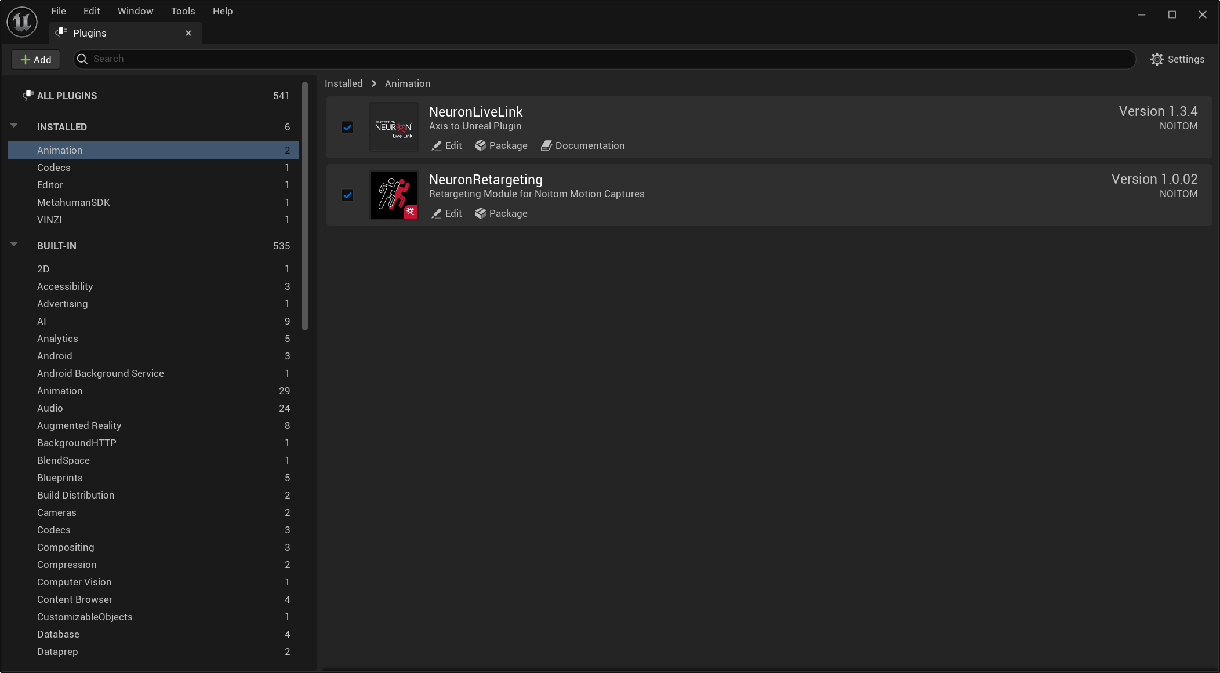Click the Installed breadcrumb link
This screenshot has width=1220, height=673.
343,83
